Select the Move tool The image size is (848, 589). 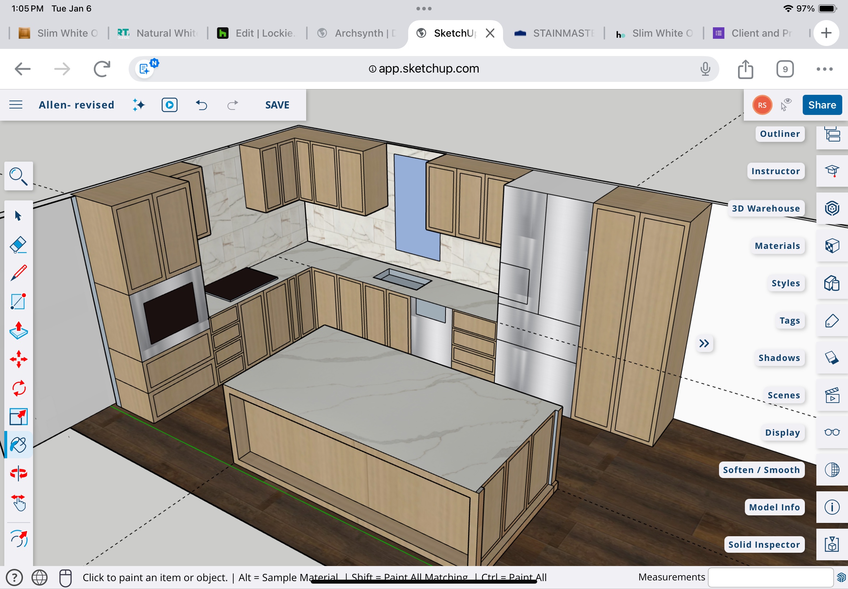[18, 359]
